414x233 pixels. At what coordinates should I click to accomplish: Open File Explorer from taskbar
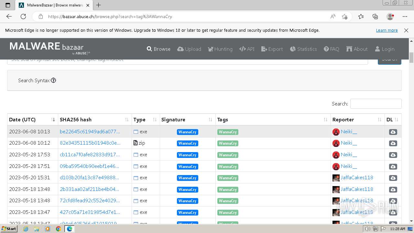37,229
